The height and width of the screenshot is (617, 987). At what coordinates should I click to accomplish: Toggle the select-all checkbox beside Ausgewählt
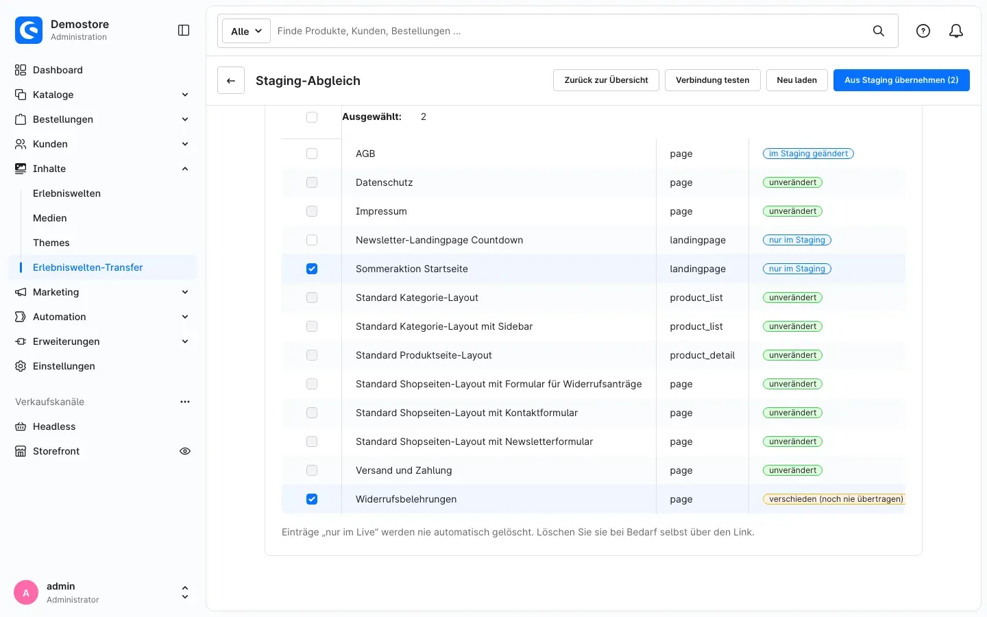coord(312,117)
